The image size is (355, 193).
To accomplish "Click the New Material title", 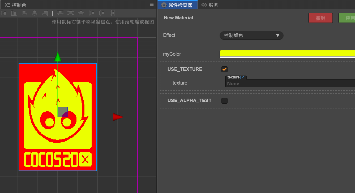I will (x=178, y=18).
